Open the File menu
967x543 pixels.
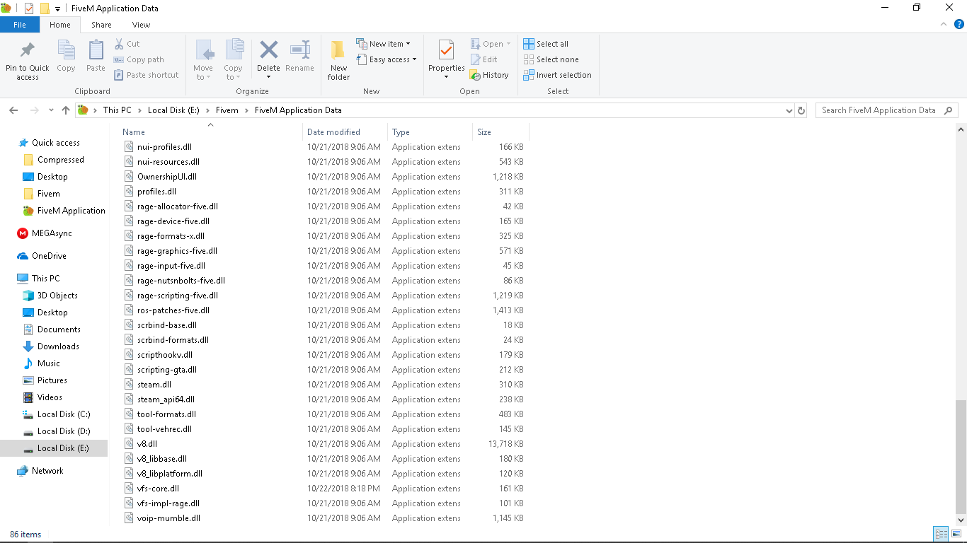20,25
